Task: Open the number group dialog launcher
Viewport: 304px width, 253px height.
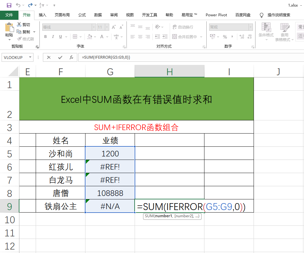Action: (253, 47)
